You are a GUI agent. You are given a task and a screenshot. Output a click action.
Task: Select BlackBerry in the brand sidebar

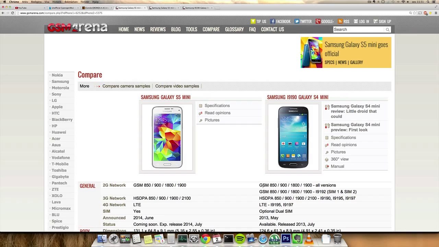point(62,120)
